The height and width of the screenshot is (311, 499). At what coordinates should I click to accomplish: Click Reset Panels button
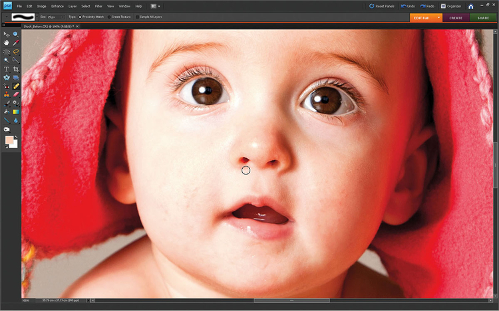tap(382, 6)
